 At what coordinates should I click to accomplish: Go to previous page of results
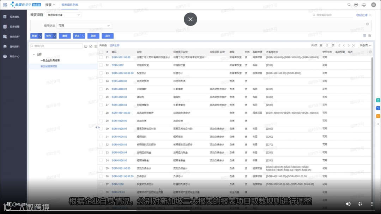(x=344, y=46)
